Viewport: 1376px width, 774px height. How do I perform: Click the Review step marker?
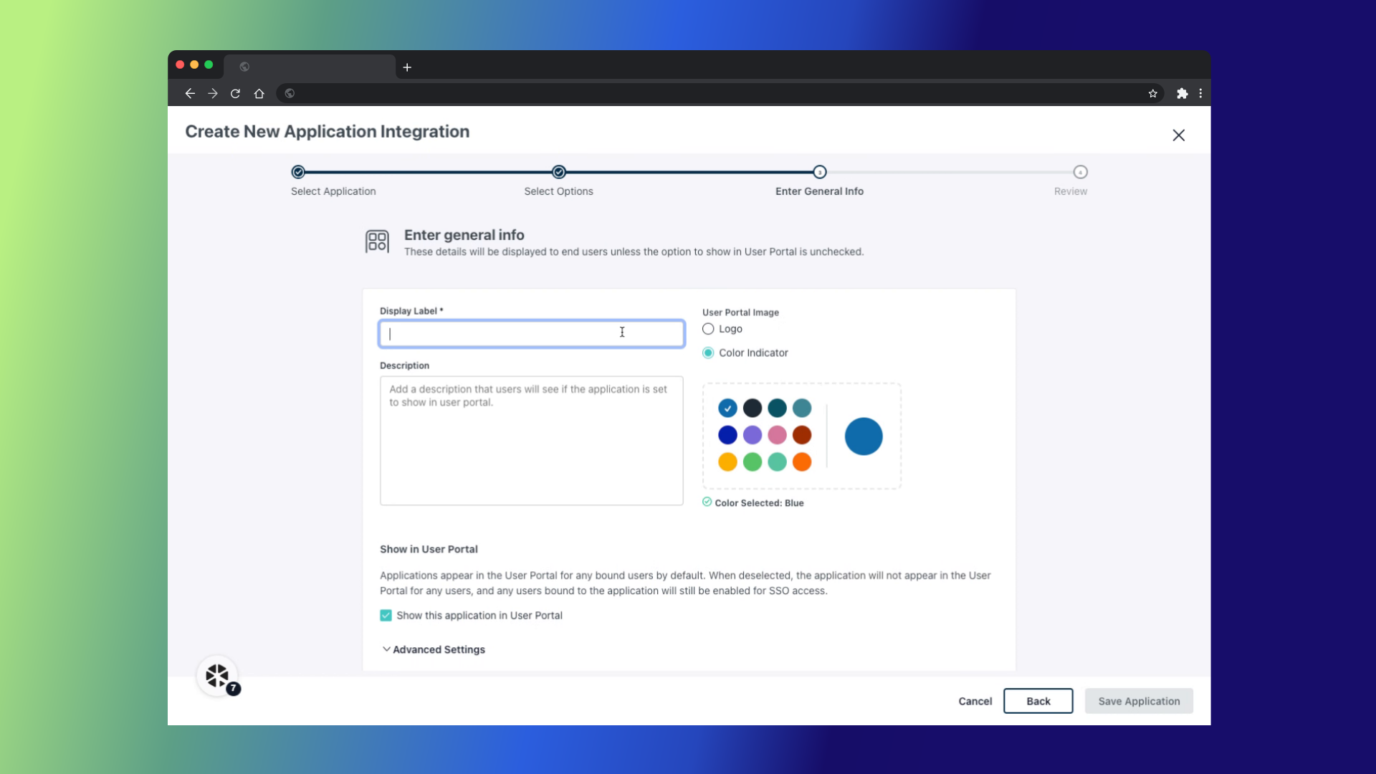tap(1080, 172)
